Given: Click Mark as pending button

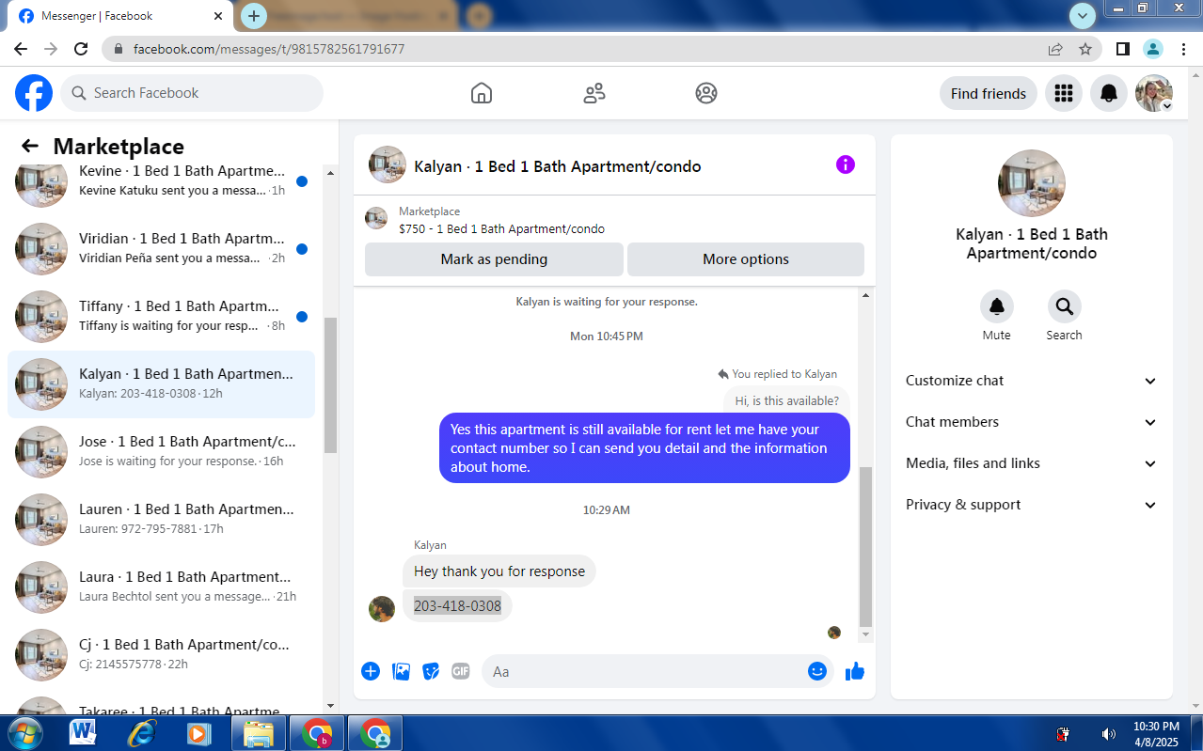Looking at the screenshot, I should pos(494,259).
